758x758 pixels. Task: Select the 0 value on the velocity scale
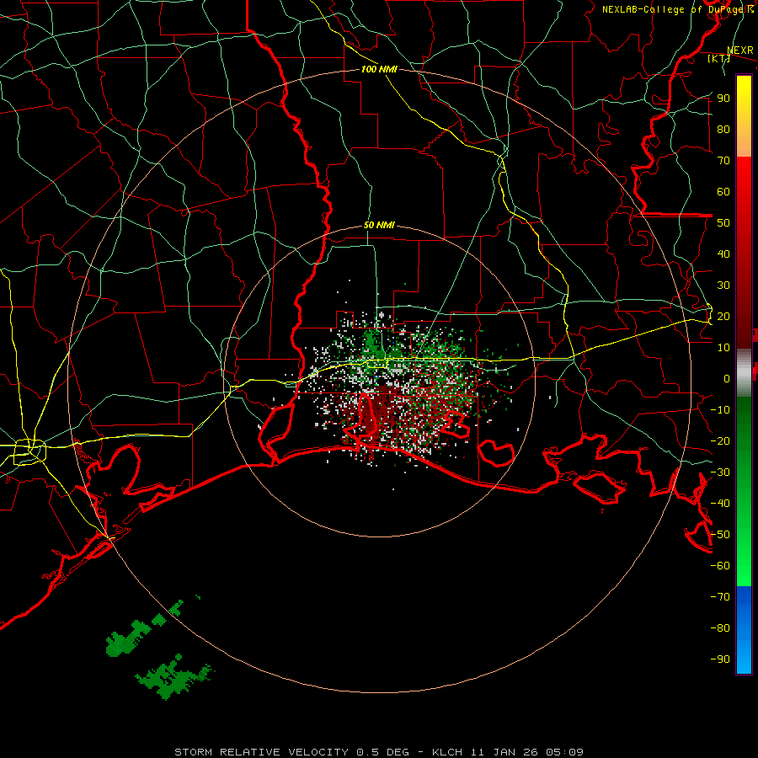[727, 378]
